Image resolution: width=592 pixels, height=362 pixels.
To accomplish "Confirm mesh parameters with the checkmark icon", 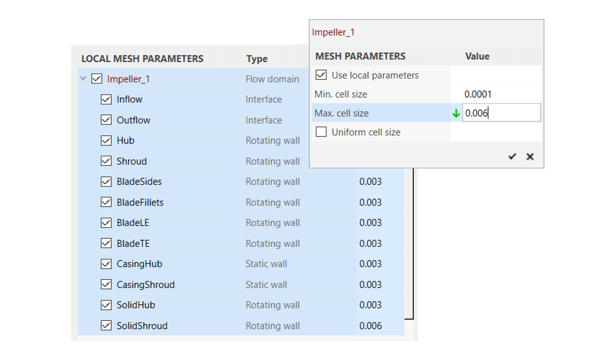I will pos(512,156).
